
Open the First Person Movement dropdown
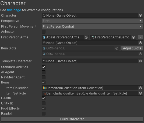pos(92,27)
